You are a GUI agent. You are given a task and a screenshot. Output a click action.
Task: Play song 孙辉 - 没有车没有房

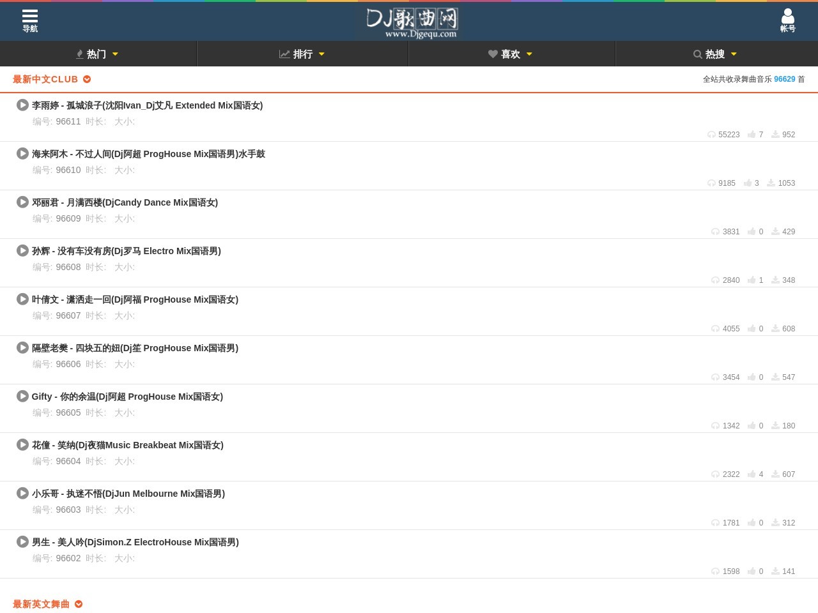point(22,250)
